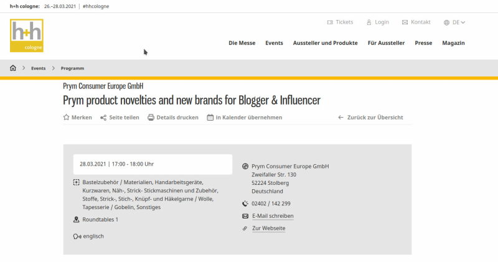The image size is (498, 262).
Task: Open the Für Aussteller menu
Action: tap(386, 43)
